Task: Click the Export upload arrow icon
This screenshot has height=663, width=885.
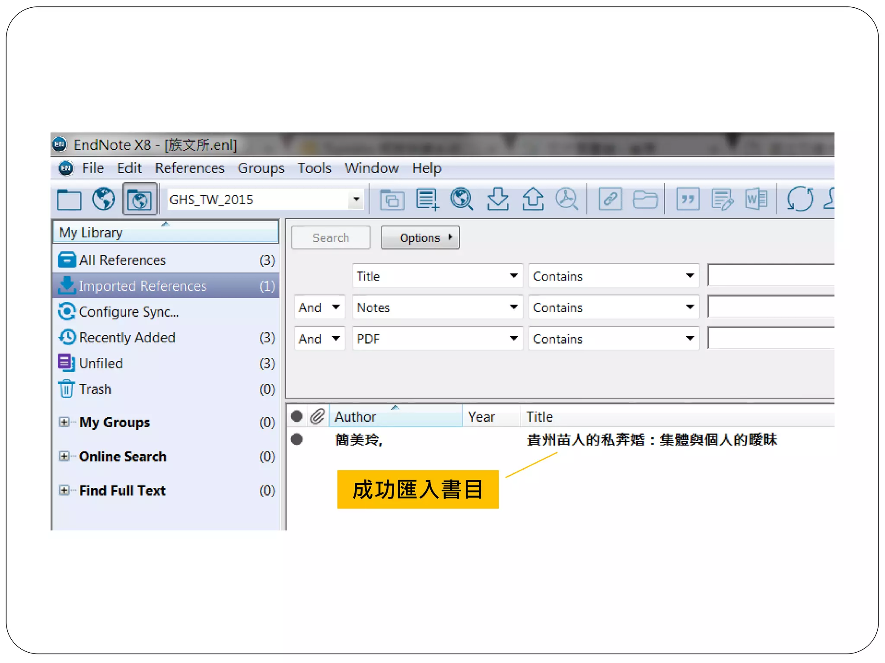Action: 532,199
